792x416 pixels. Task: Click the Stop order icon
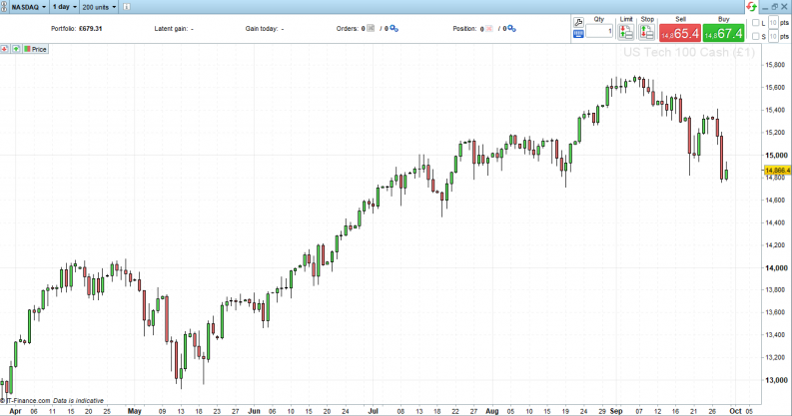pos(647,32)
